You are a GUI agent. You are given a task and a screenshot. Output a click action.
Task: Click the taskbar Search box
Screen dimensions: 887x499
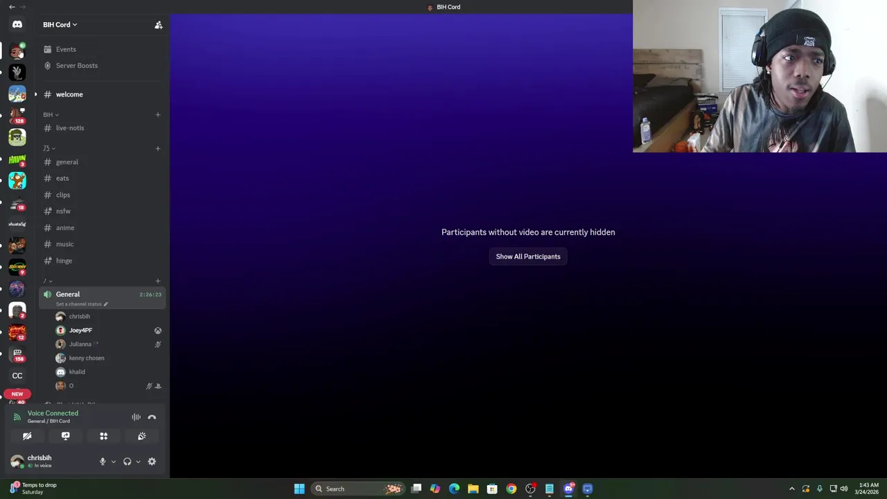(x=358, y=489)
